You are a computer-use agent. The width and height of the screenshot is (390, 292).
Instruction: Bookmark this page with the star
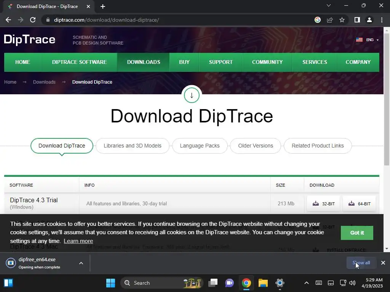pos(342,20)
